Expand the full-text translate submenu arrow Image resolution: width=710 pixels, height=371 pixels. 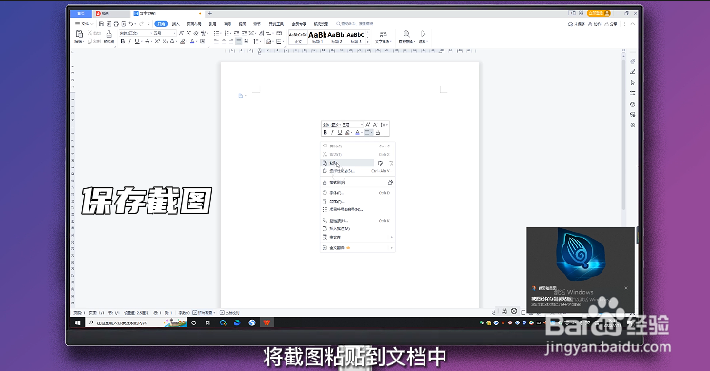tap(391, 248)
